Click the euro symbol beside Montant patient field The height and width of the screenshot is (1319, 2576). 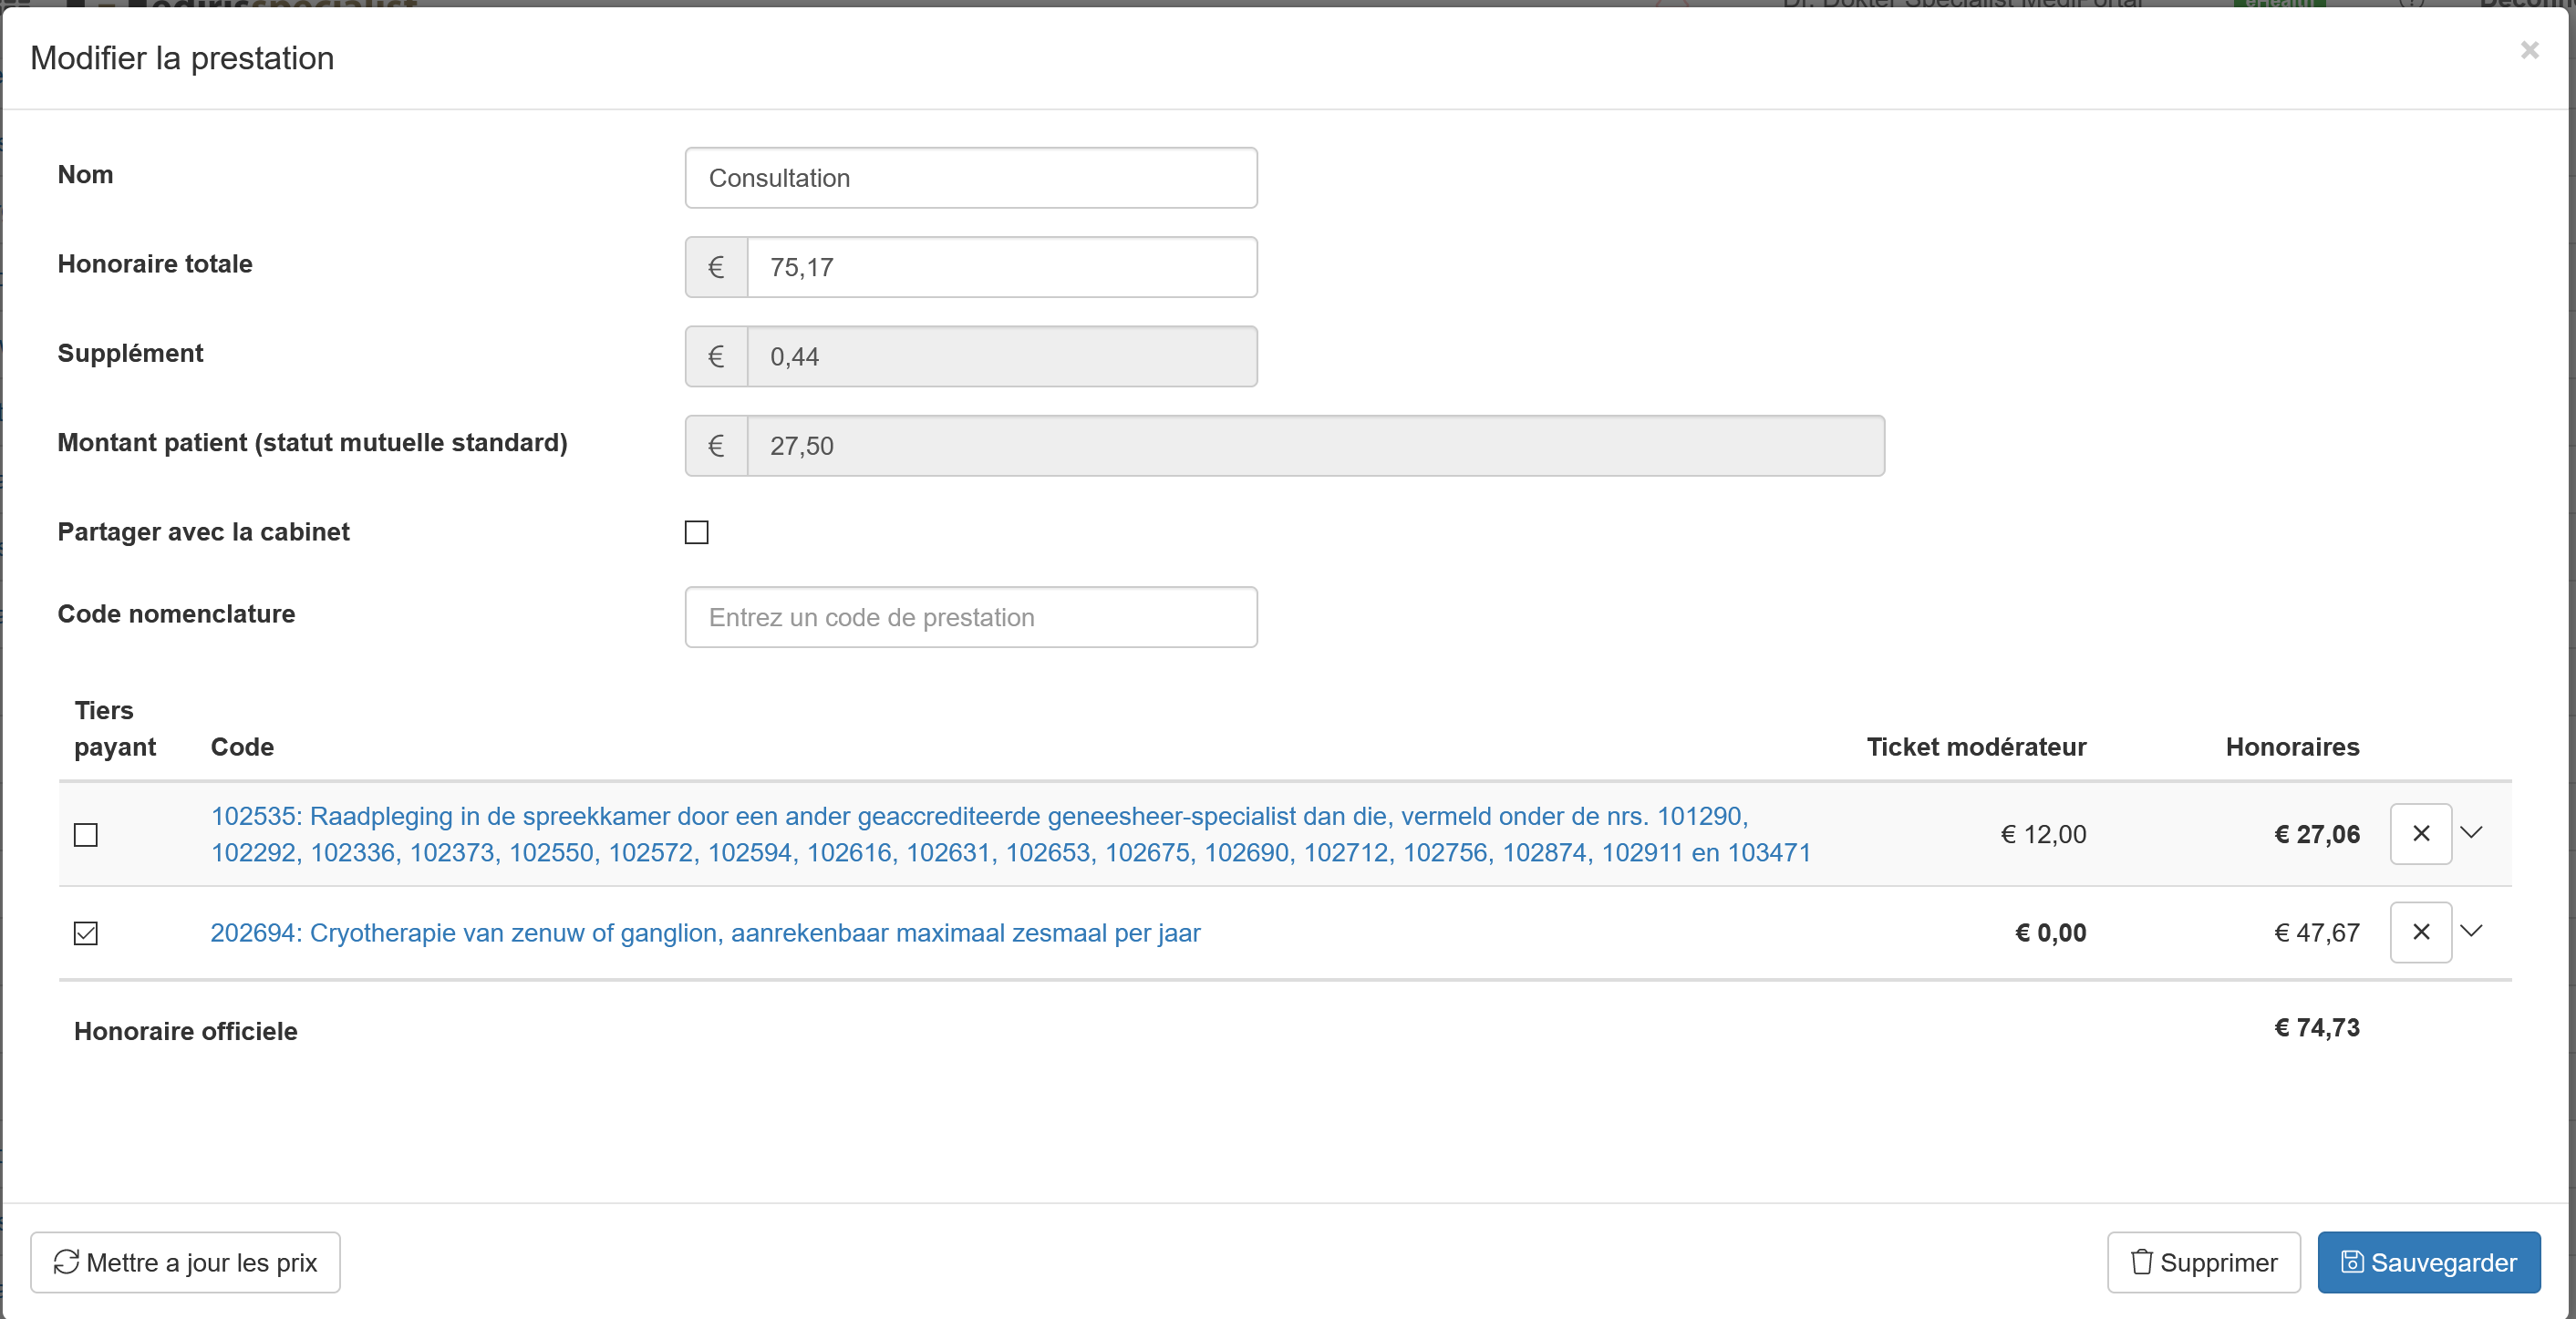(x=716, y=446)
